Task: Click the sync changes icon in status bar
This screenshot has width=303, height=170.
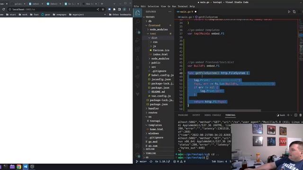Action: click(x=151, y=161)
